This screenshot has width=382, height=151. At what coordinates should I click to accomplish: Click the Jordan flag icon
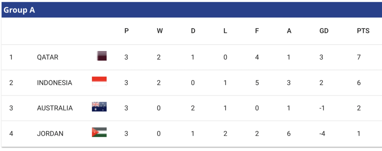tap(99, 132)
